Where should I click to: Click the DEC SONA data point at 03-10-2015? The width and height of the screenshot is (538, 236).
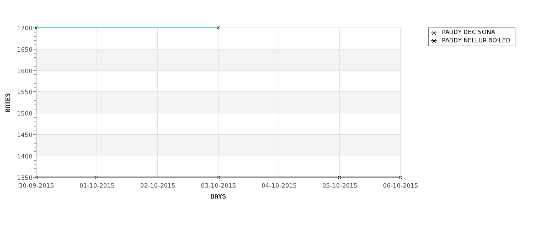pos(218,28)
